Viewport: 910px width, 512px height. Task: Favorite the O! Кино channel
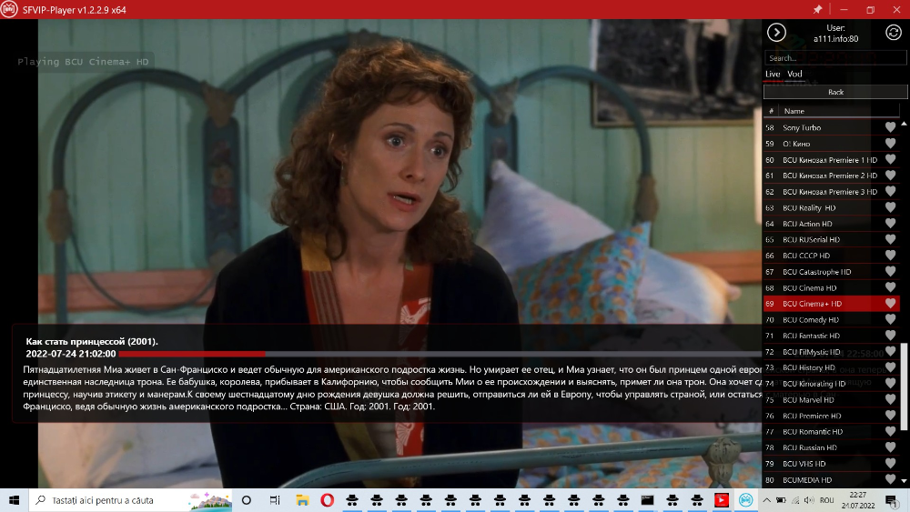[890, 143]
